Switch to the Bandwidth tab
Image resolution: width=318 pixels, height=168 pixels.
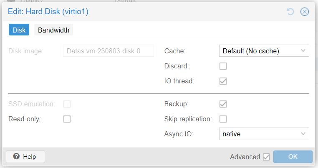click(x=53, y=30)
